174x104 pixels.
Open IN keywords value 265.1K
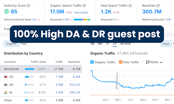(75, 93)
